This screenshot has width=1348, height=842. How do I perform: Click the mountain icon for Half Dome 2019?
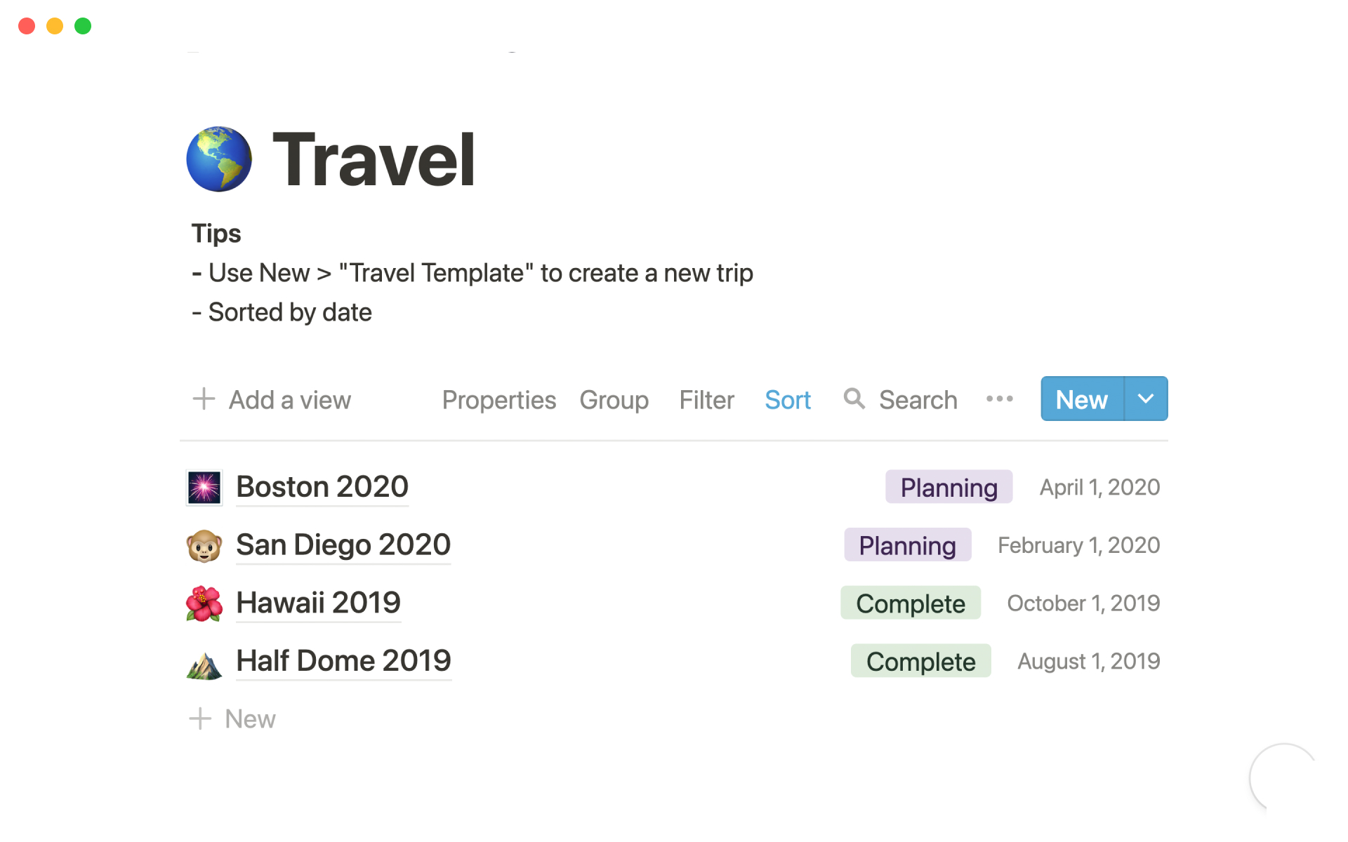point(204,664)
